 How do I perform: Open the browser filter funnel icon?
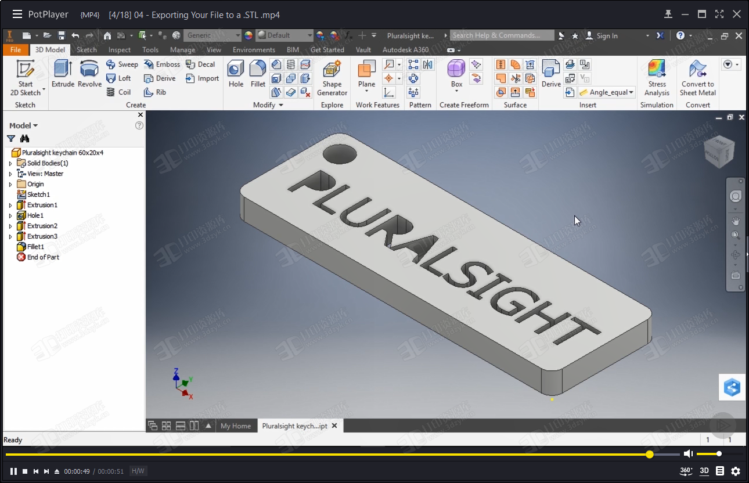(x=11, y=139)
